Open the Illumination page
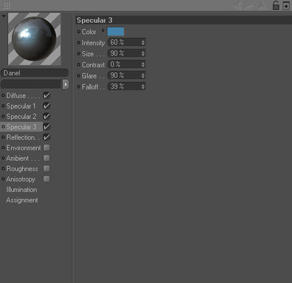Screen dimensions: 292x283 pos(21,190)
